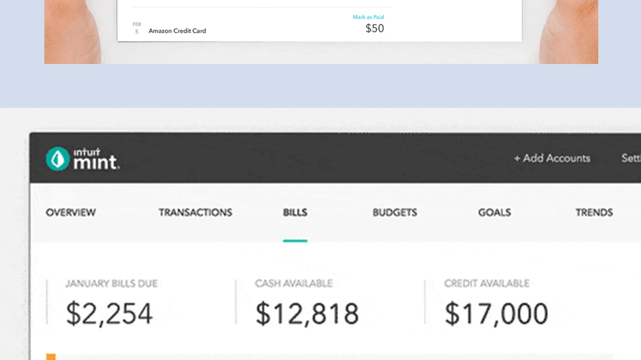Click the $17,000 credit available amount
The height and width of the screenshot is (360, 641).
496,313
